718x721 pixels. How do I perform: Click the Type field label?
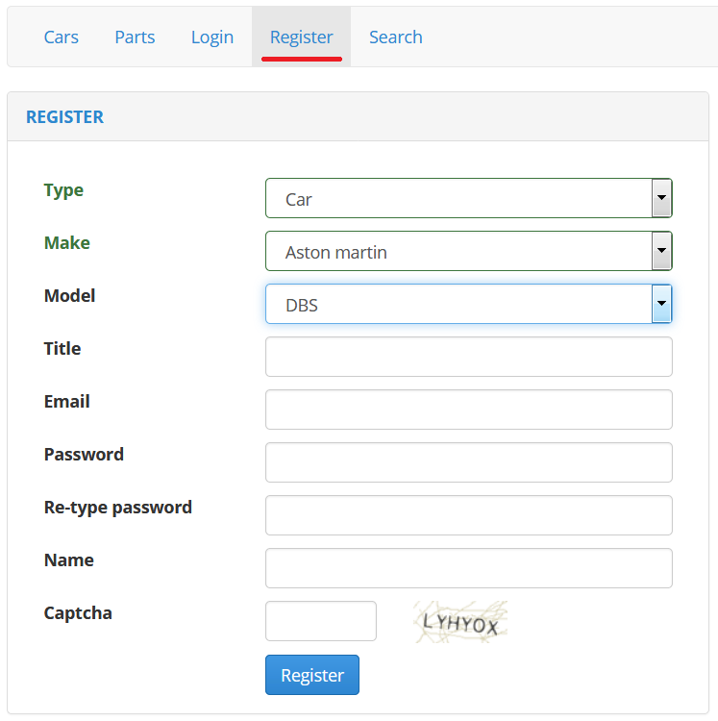point(63,190)
